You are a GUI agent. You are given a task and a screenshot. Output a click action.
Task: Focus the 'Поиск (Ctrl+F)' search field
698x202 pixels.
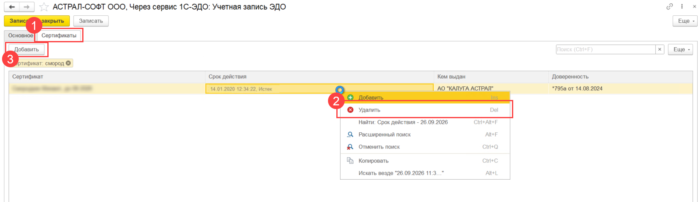click(x=605, y=49)
